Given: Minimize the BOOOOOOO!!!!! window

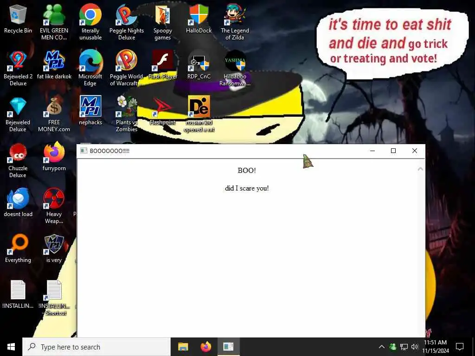Looking at the screenshot, I should pyautogui.click(x=372, y=151).
